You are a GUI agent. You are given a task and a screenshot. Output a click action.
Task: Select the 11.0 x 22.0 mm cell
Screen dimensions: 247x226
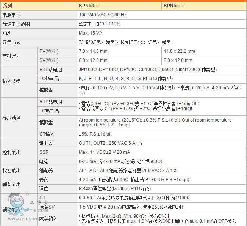[x=179, y=51]
